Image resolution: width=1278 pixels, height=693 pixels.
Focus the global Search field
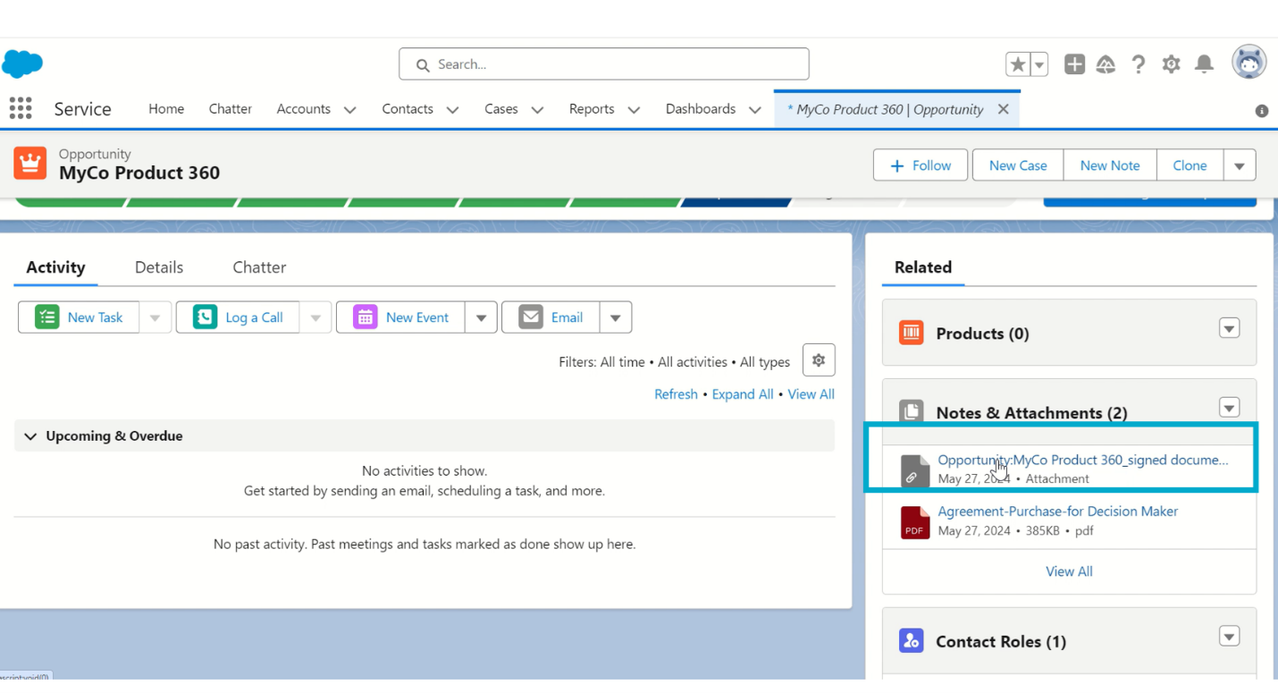pos(604,64)
